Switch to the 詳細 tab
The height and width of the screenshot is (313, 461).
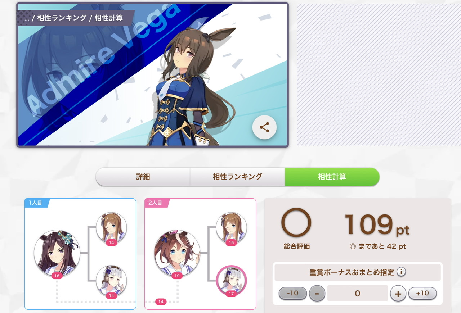pyautogui.click(x=143, y=177)
